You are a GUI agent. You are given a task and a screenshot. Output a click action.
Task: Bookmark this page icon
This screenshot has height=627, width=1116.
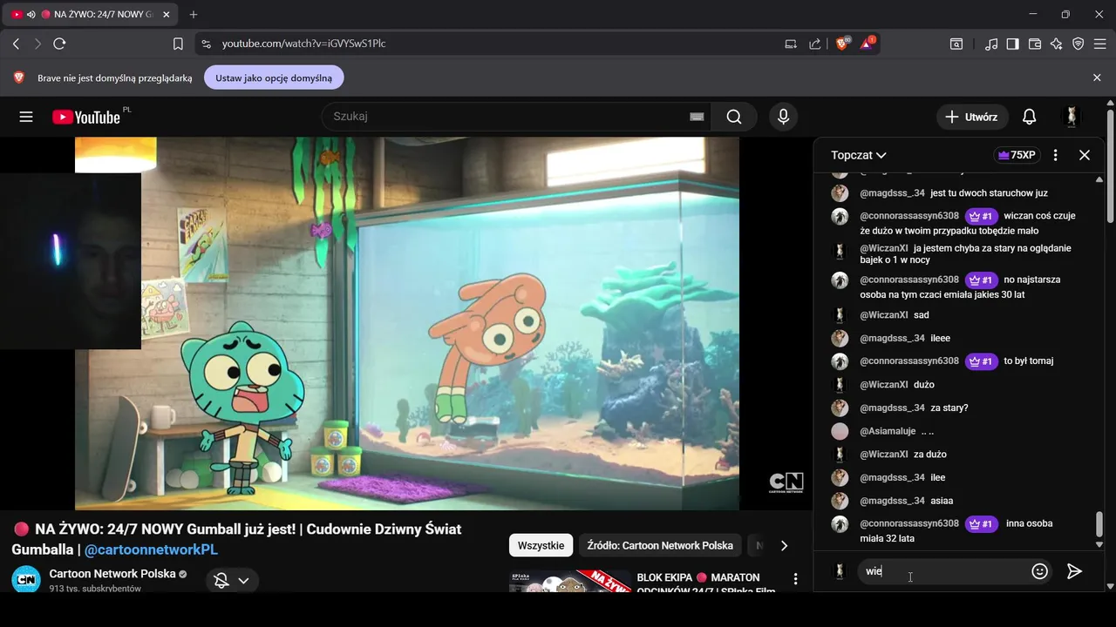click(178, 44)
